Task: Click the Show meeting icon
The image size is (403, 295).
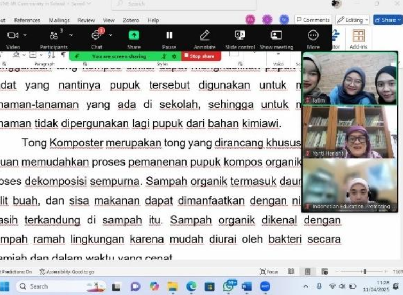Action: pyautogui.click(x=276, y=36)
